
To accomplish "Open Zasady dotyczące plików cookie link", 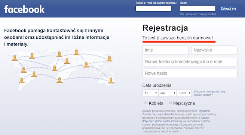I will (x=176, y=119).
